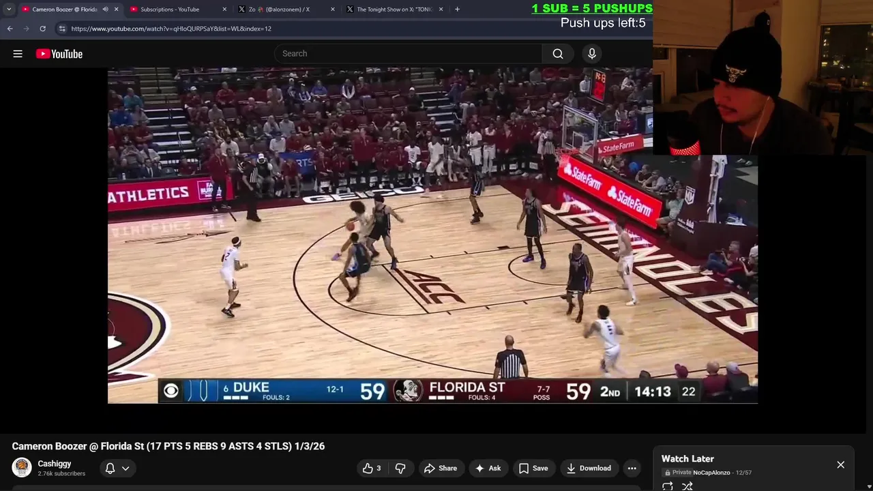Image resolution: width=873 pixels, height=491 pixels.
Task: Open the Cashiggy channel name link
Action: (x=55, y=464)
